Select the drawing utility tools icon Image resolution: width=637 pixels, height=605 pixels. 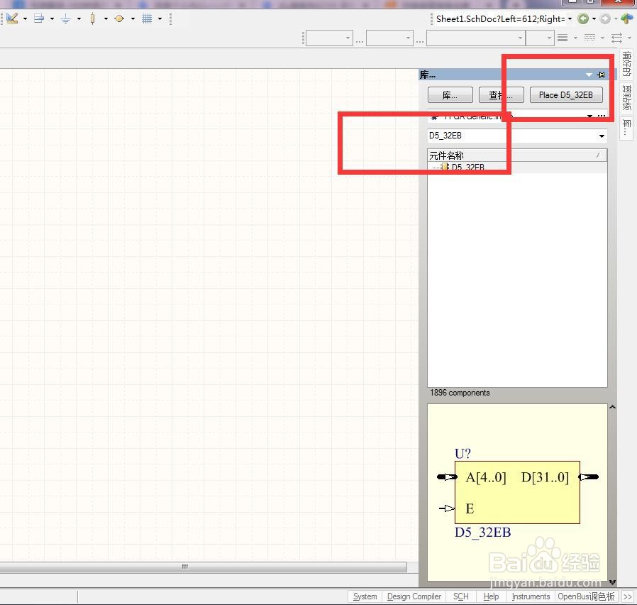point(12,18)
